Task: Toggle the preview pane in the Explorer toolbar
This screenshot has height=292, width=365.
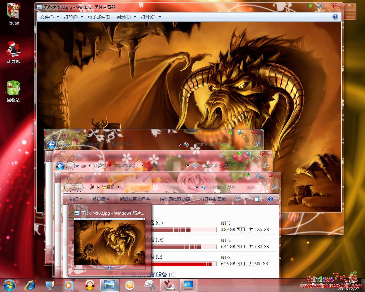Action: [257, 199]
